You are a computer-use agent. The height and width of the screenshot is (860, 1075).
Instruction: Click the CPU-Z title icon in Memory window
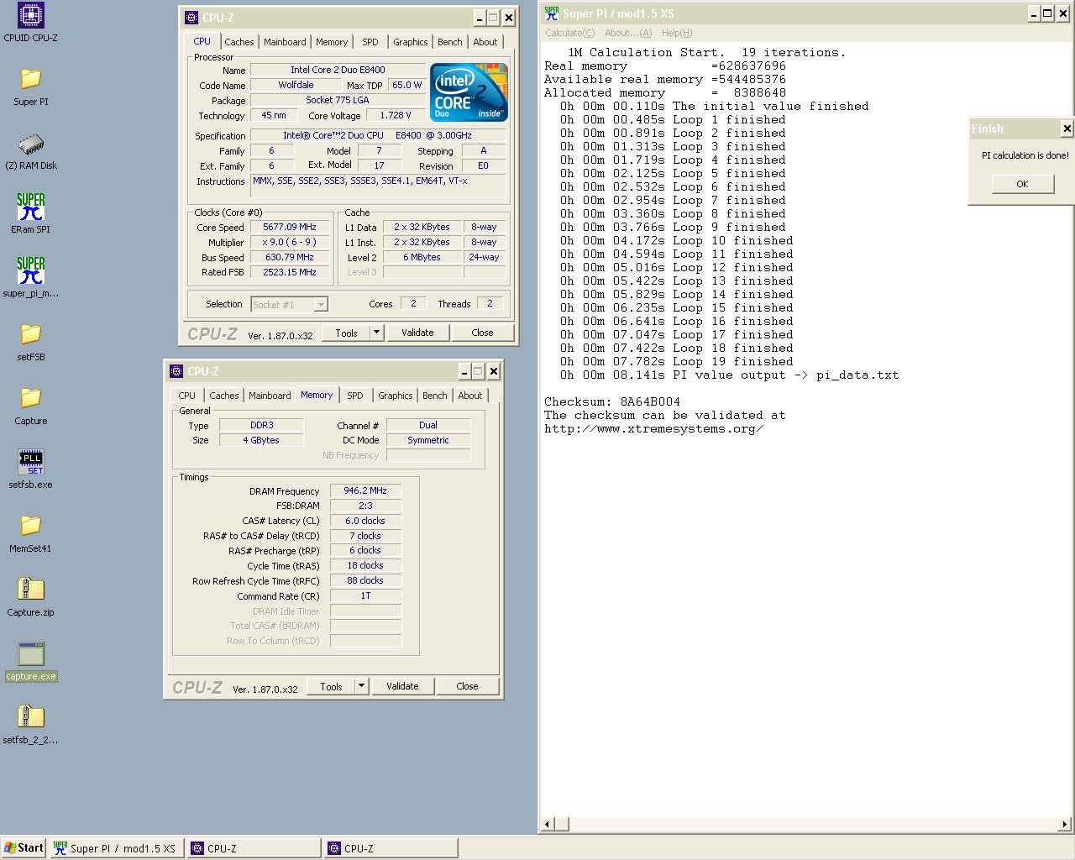(x=176, y=371)
